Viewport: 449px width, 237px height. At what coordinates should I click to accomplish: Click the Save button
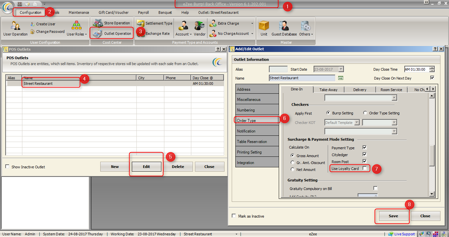coord(393,216)
